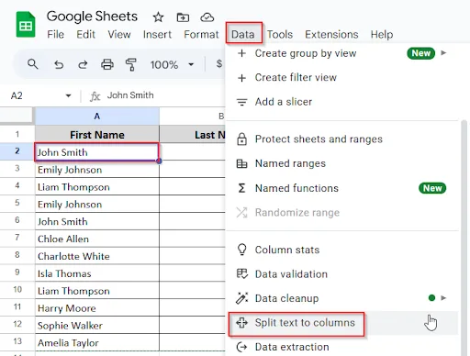Select Protect sheets and ranges
The width and height of the screenshot is (470, 356).
tap(342, 139)
